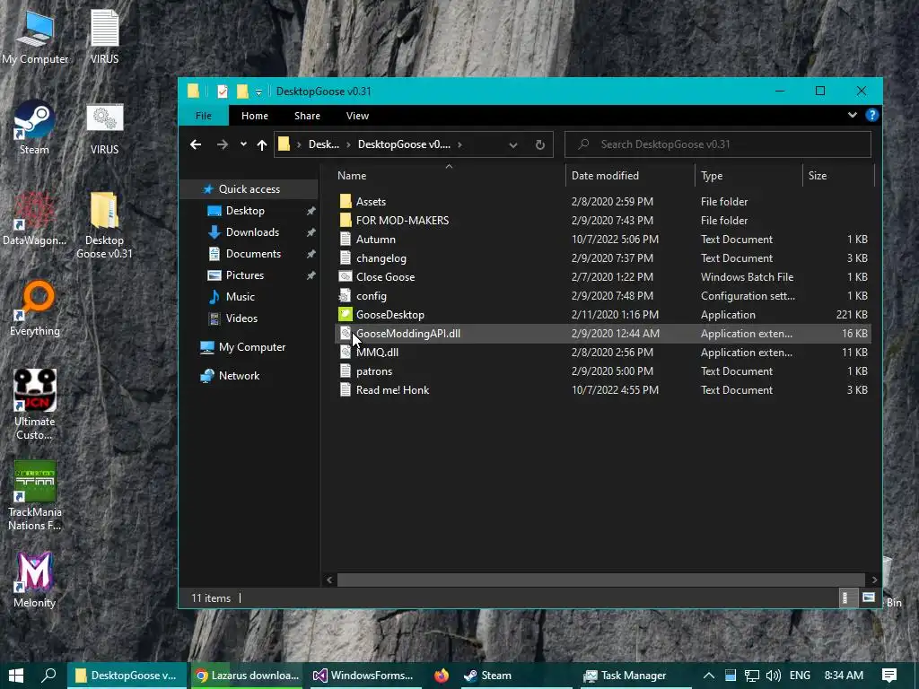Open the File menu tab
Screen dimensions: 919x689
[x=204, y=116]
